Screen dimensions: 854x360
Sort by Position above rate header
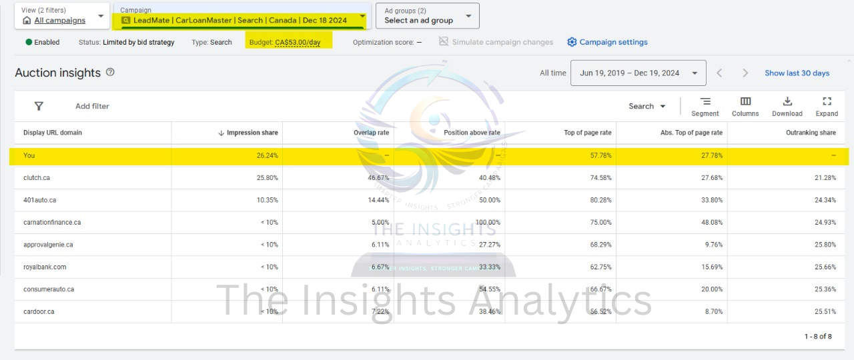click(x=472, y=133)
